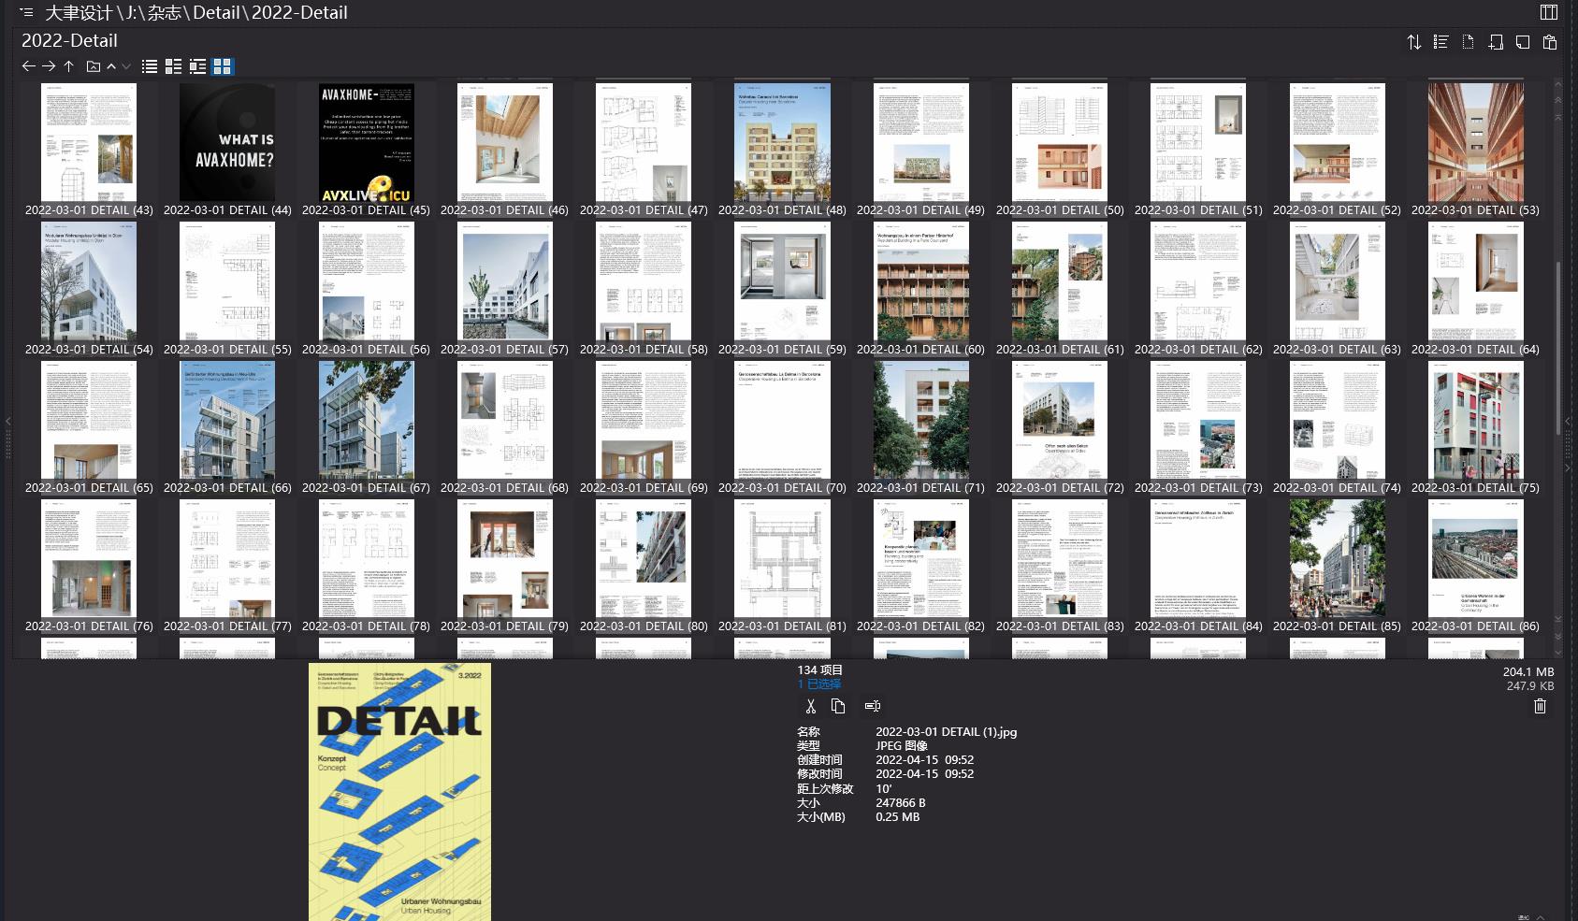Viewport: 1578px width, 921px height.
Task: Copy the selected image file
Action: tap(838, 706)
